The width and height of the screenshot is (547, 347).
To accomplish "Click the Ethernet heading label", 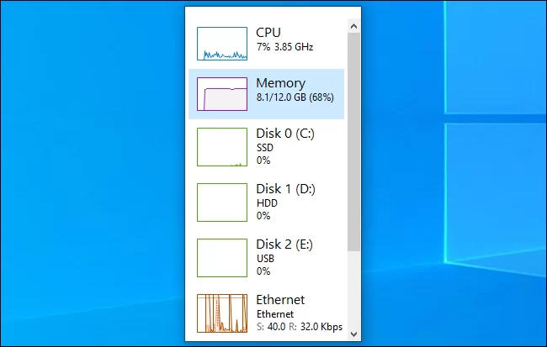I will pos(280,300).
